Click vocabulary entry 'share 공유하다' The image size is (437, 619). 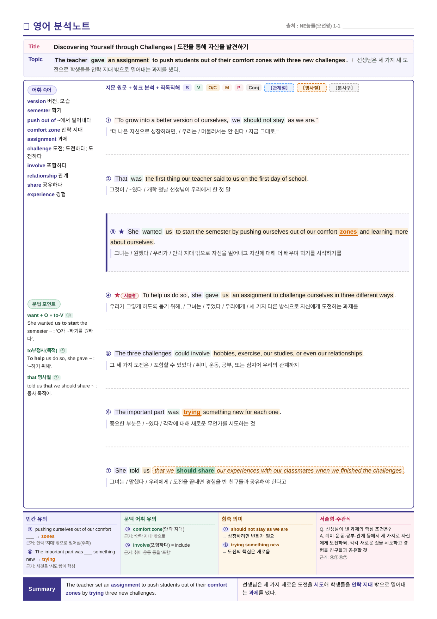45,185
